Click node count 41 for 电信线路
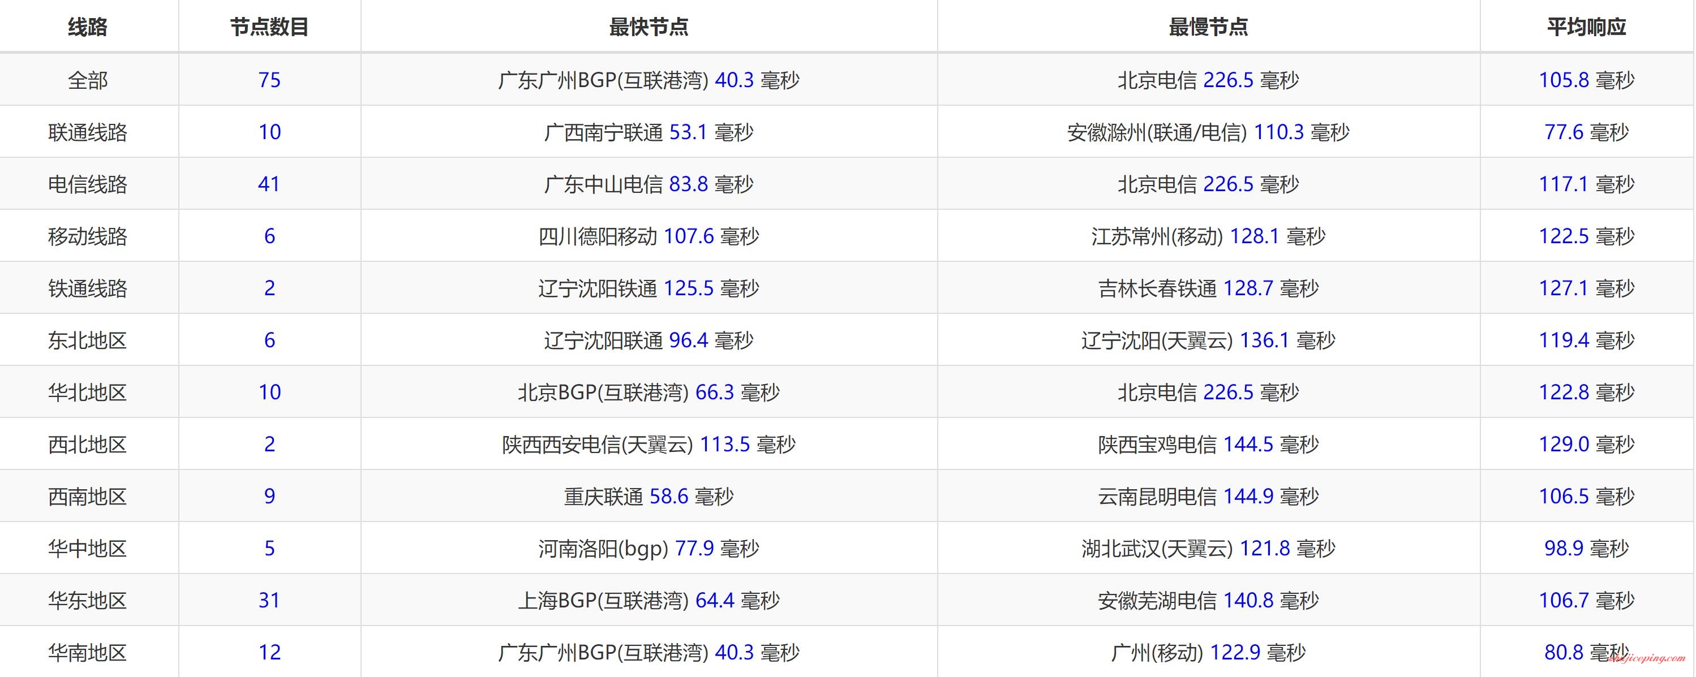 click(x=269, y=184)
